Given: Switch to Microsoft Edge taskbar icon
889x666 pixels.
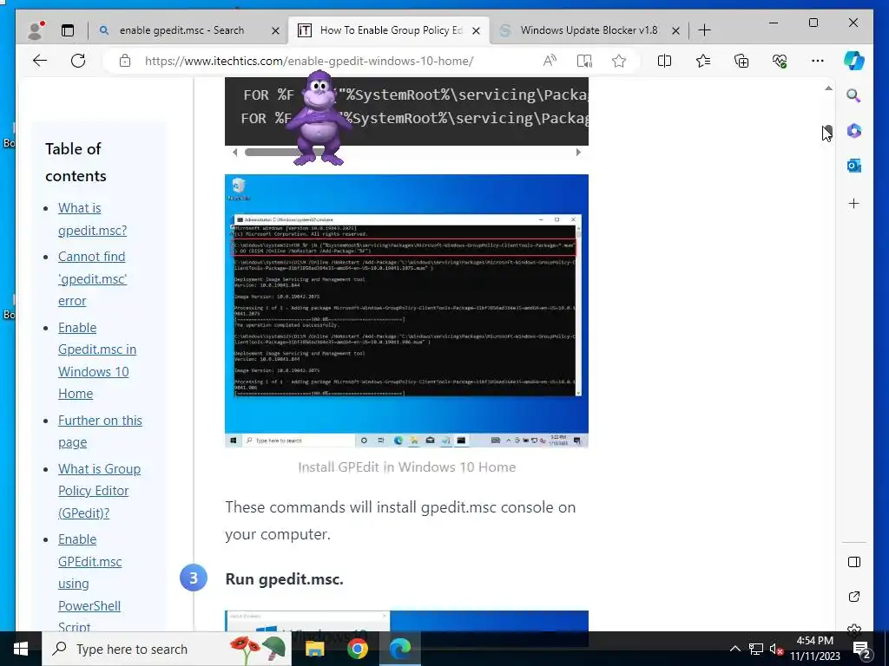Looking at the screenshot, I should coord(399,649).
